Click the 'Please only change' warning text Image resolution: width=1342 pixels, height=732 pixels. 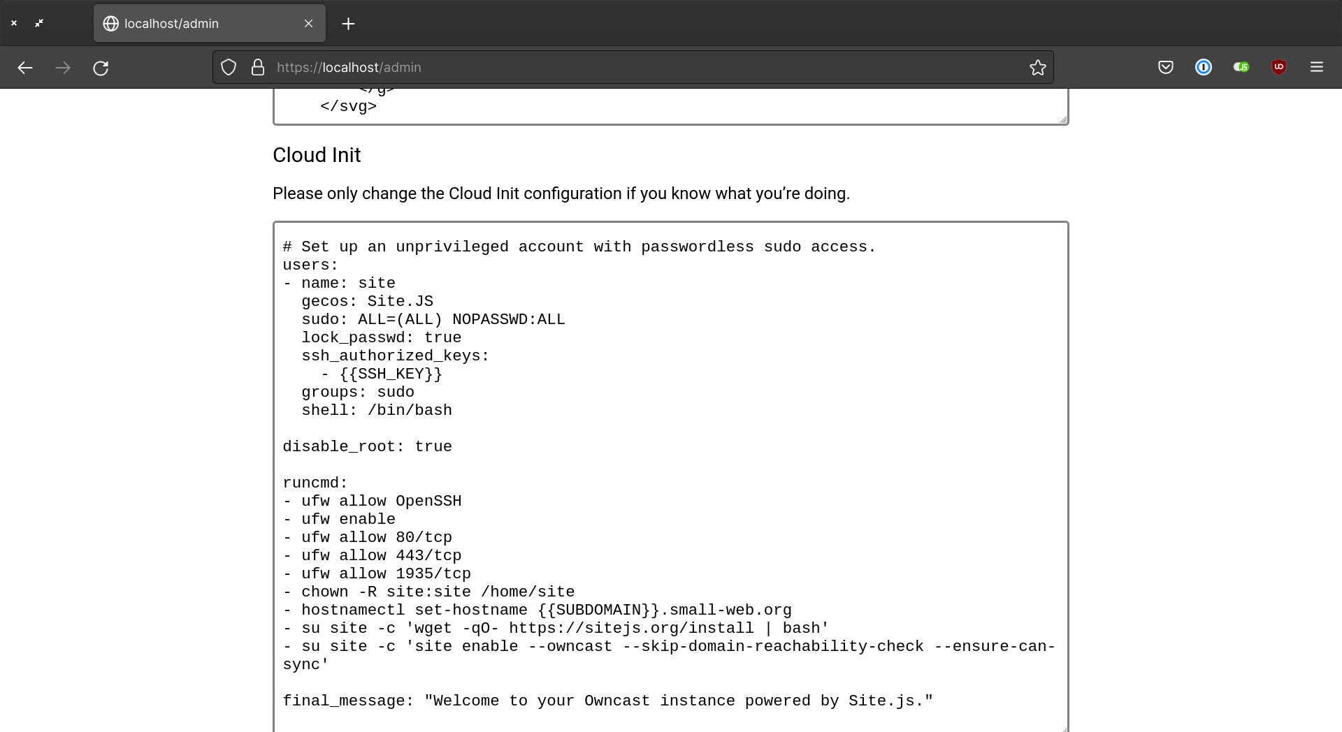[x=561, y=193]
